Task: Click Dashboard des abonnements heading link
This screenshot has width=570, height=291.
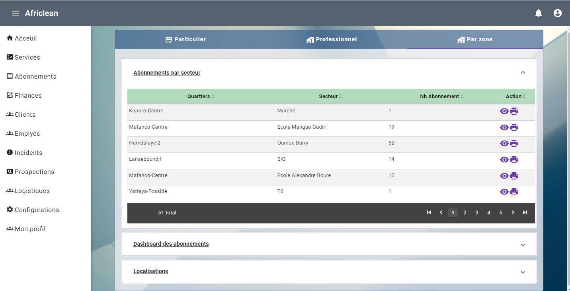Action: click(171, 244)
